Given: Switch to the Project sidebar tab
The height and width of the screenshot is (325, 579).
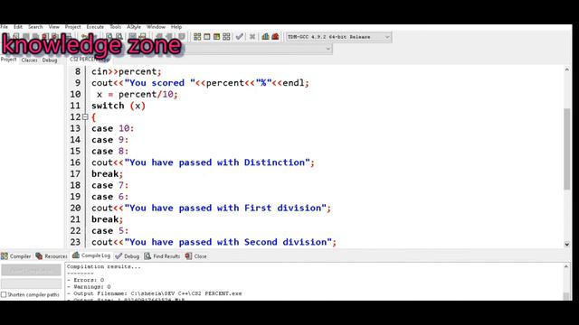Looking at the screenshot, I should pos(8,60).
